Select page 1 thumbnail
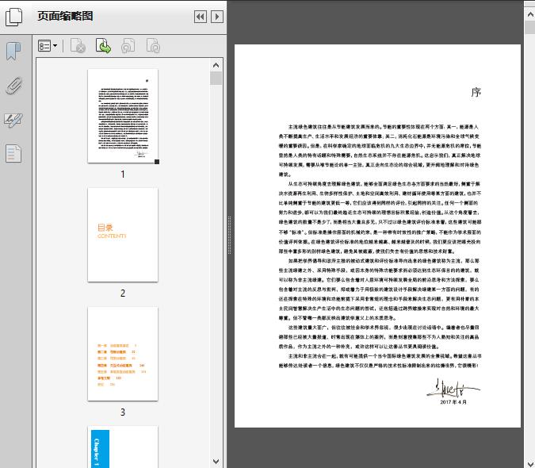Viewport: 535px width, 468px height. click(123, 116)
